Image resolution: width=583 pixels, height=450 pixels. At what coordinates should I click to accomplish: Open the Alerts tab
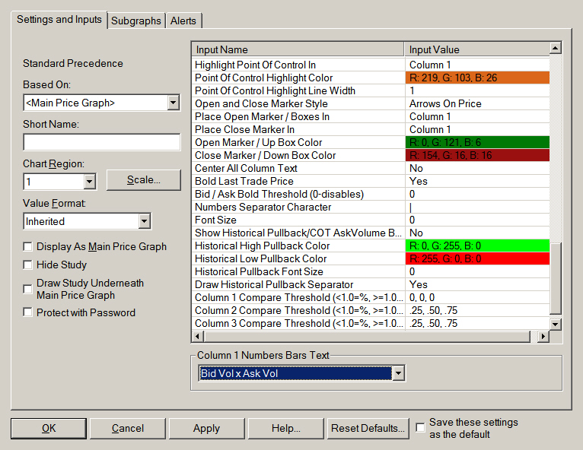pos(183,21)
